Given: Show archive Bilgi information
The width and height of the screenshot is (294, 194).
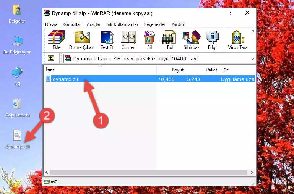Looking at the screenshot, I should 212,40.
